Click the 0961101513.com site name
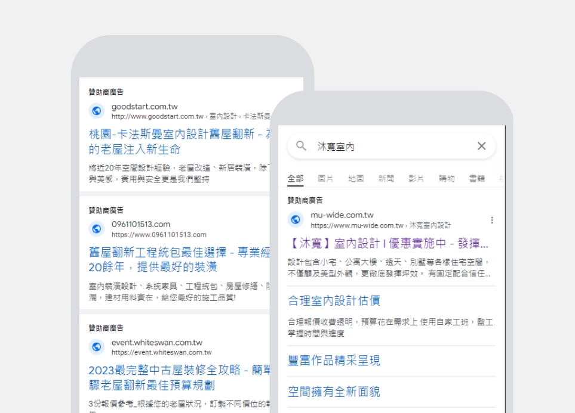Viewport: 575px width, 413px height. (x=141, y=224)
